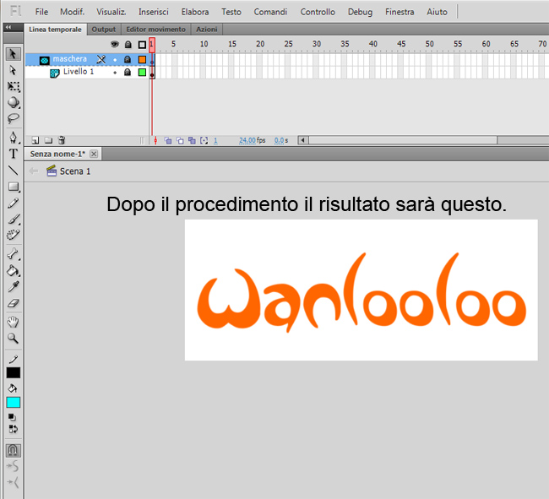Image resolution: width=549 pixels, height=499 pixels.
Task: Open the Comandi menu
Action: point(270,12)
